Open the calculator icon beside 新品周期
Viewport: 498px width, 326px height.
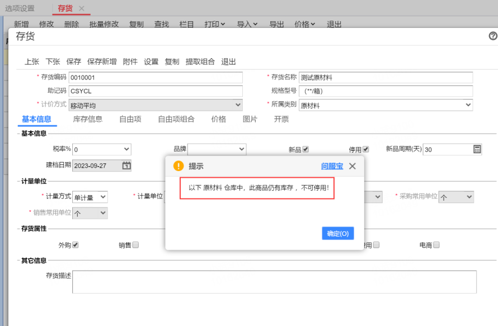coord(477,149)
